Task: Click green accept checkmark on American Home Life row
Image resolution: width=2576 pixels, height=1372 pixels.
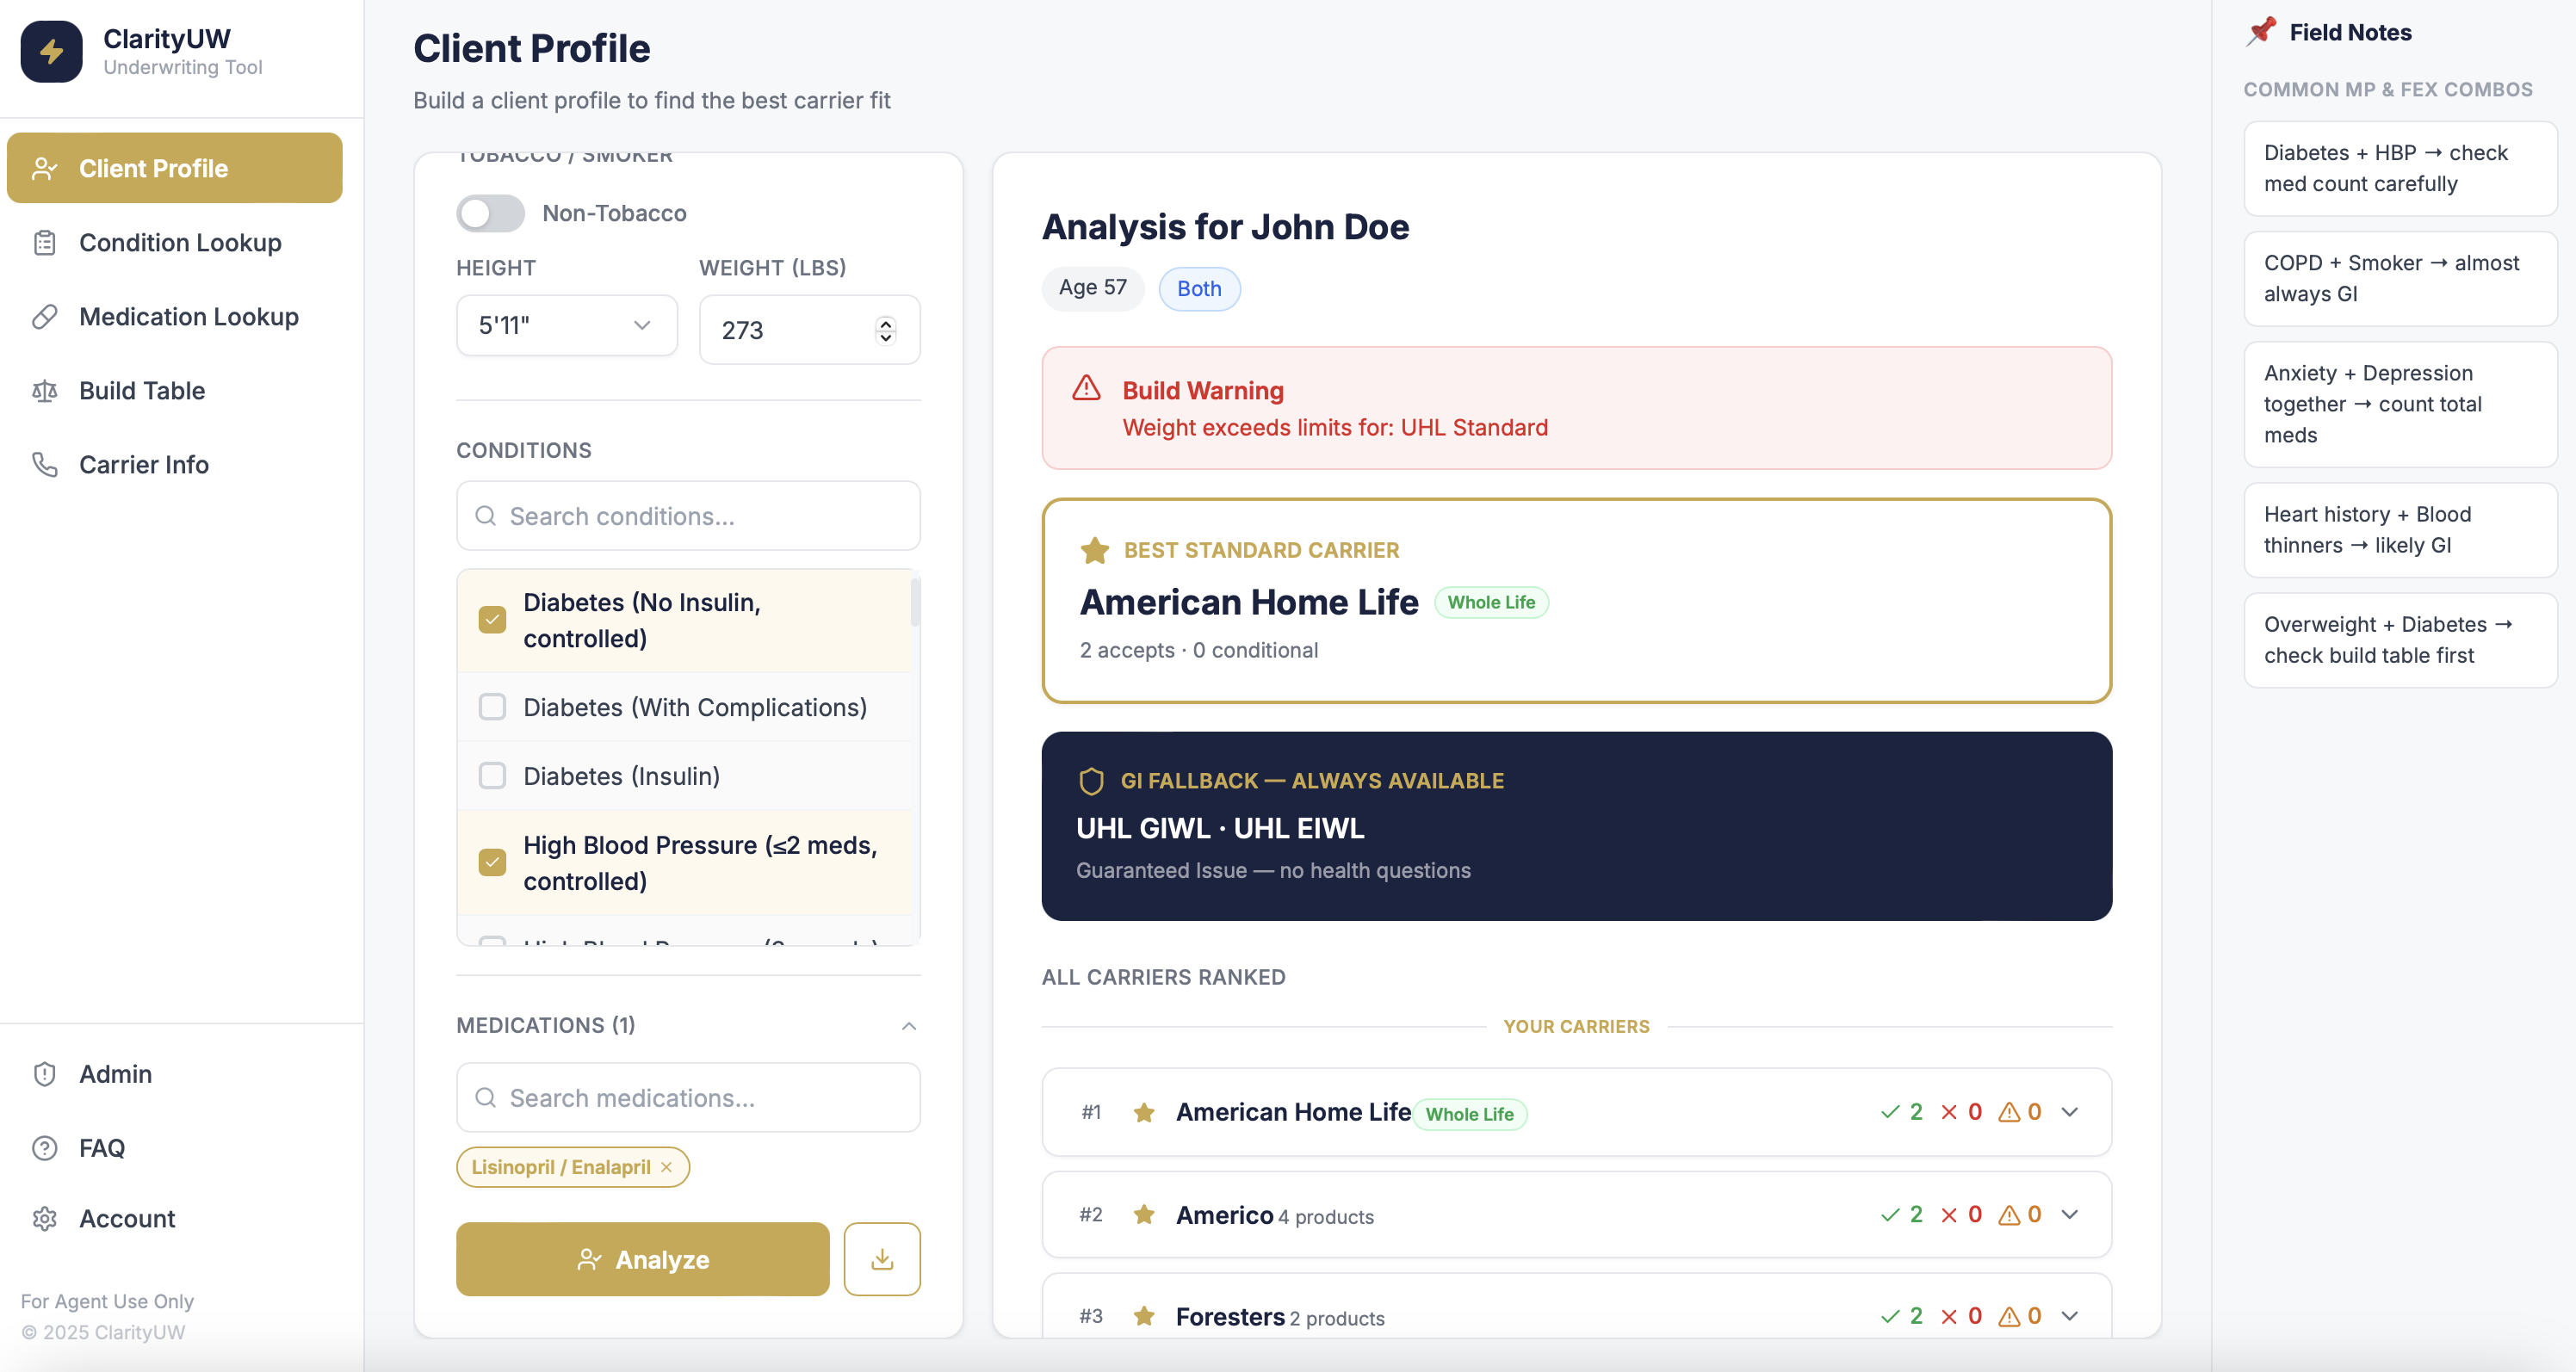Action: click(x=1890, y=1112)
